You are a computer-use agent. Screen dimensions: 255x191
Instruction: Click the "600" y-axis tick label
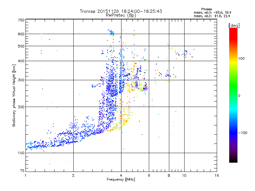coord(21,34)
